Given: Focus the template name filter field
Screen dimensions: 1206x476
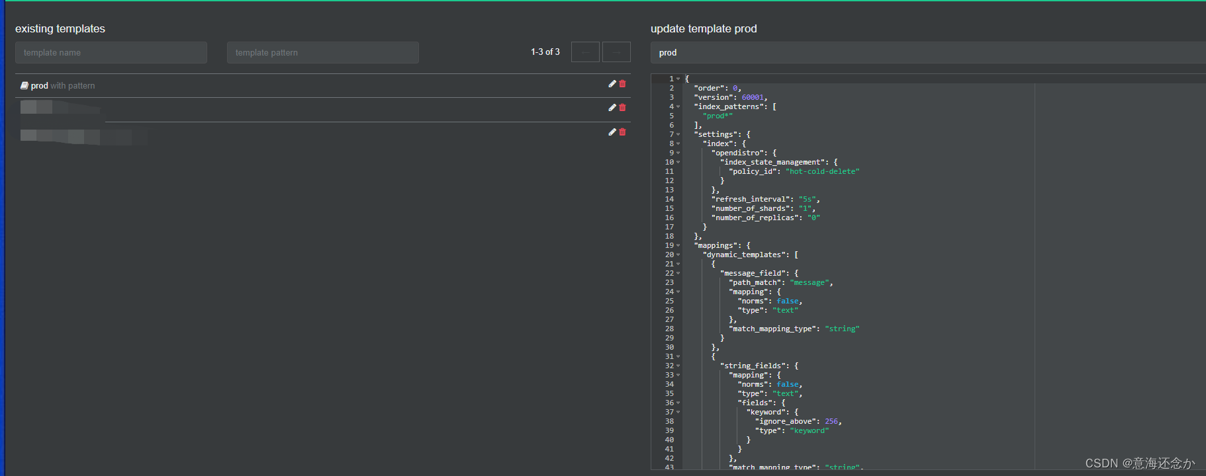Looking at the screenshot, I should 111,53.
